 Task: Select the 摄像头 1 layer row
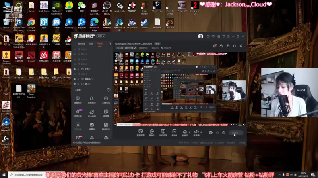click(x=92, y=79)
